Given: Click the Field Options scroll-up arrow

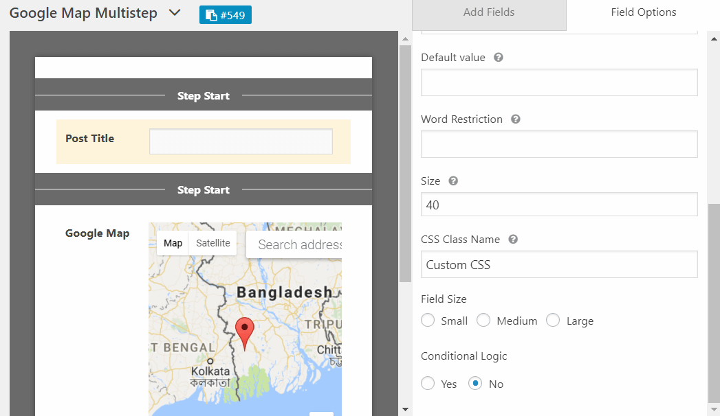Looking at the screenshot, I should coord(714,39).
